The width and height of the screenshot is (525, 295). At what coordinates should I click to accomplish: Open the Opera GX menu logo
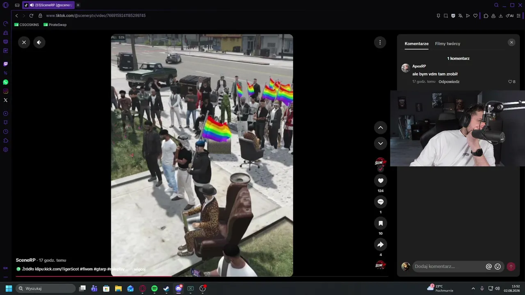[x=6, y=5]
